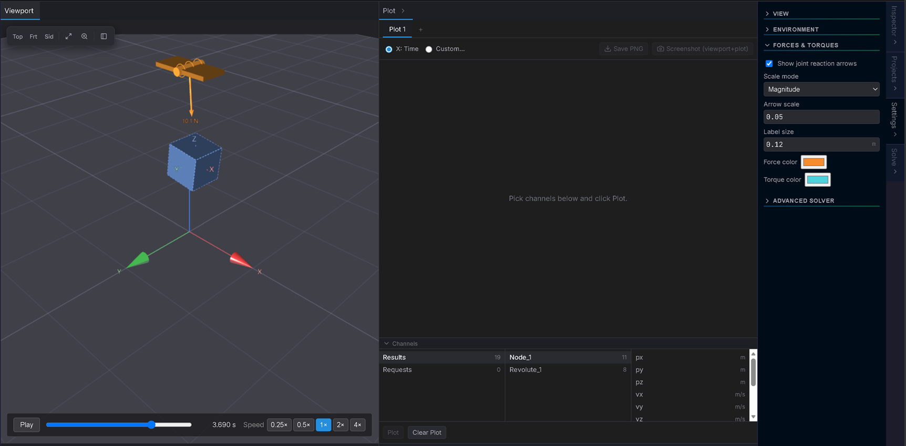Click the Screenshot camera icon

coord(661,49)
